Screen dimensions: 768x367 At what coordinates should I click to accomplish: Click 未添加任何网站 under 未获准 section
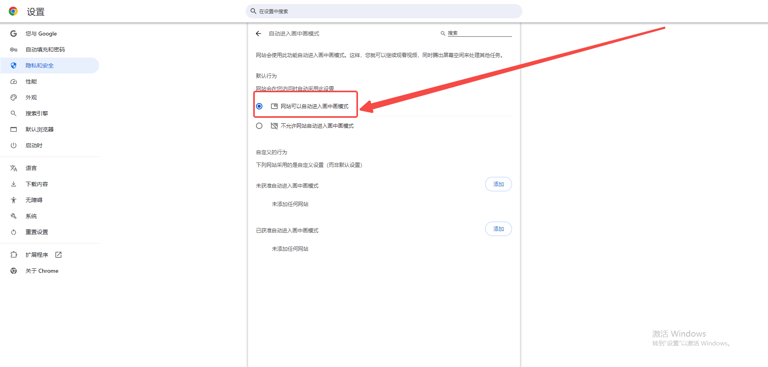coord(290,204)
